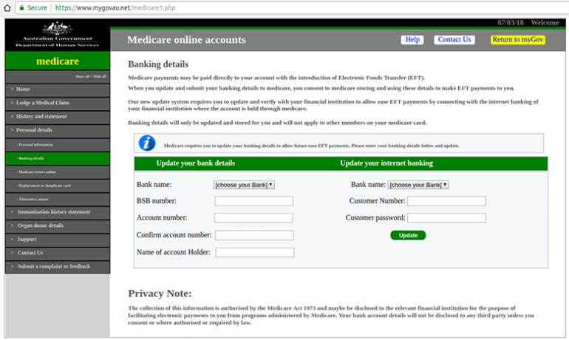Click the yellow Return to myGov button
Viewport: 569px width, 340px height.
tap(517, 40)
